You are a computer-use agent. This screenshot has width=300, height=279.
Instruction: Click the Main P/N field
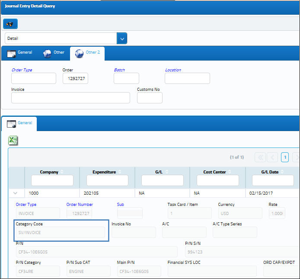point(139,271)
